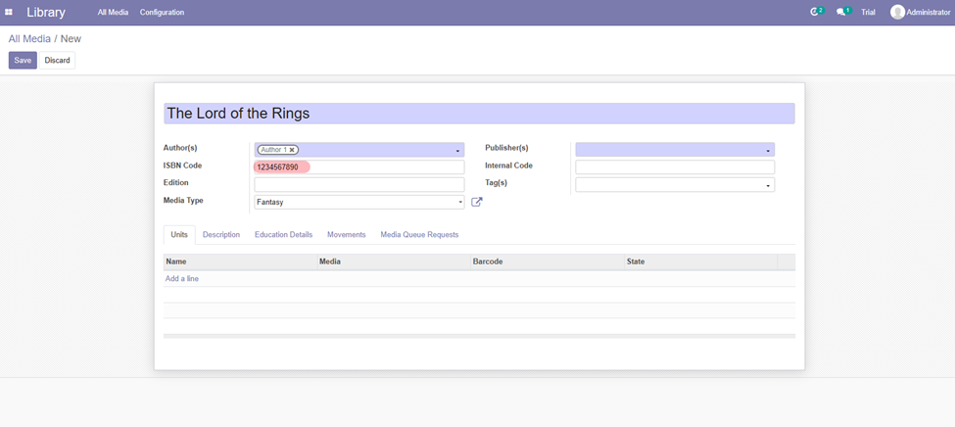Image resolution: width=955 pixels, height=427 pixels.
Task: Open the Movements tab
Action: pyautogui.click(x=347, y=234)
